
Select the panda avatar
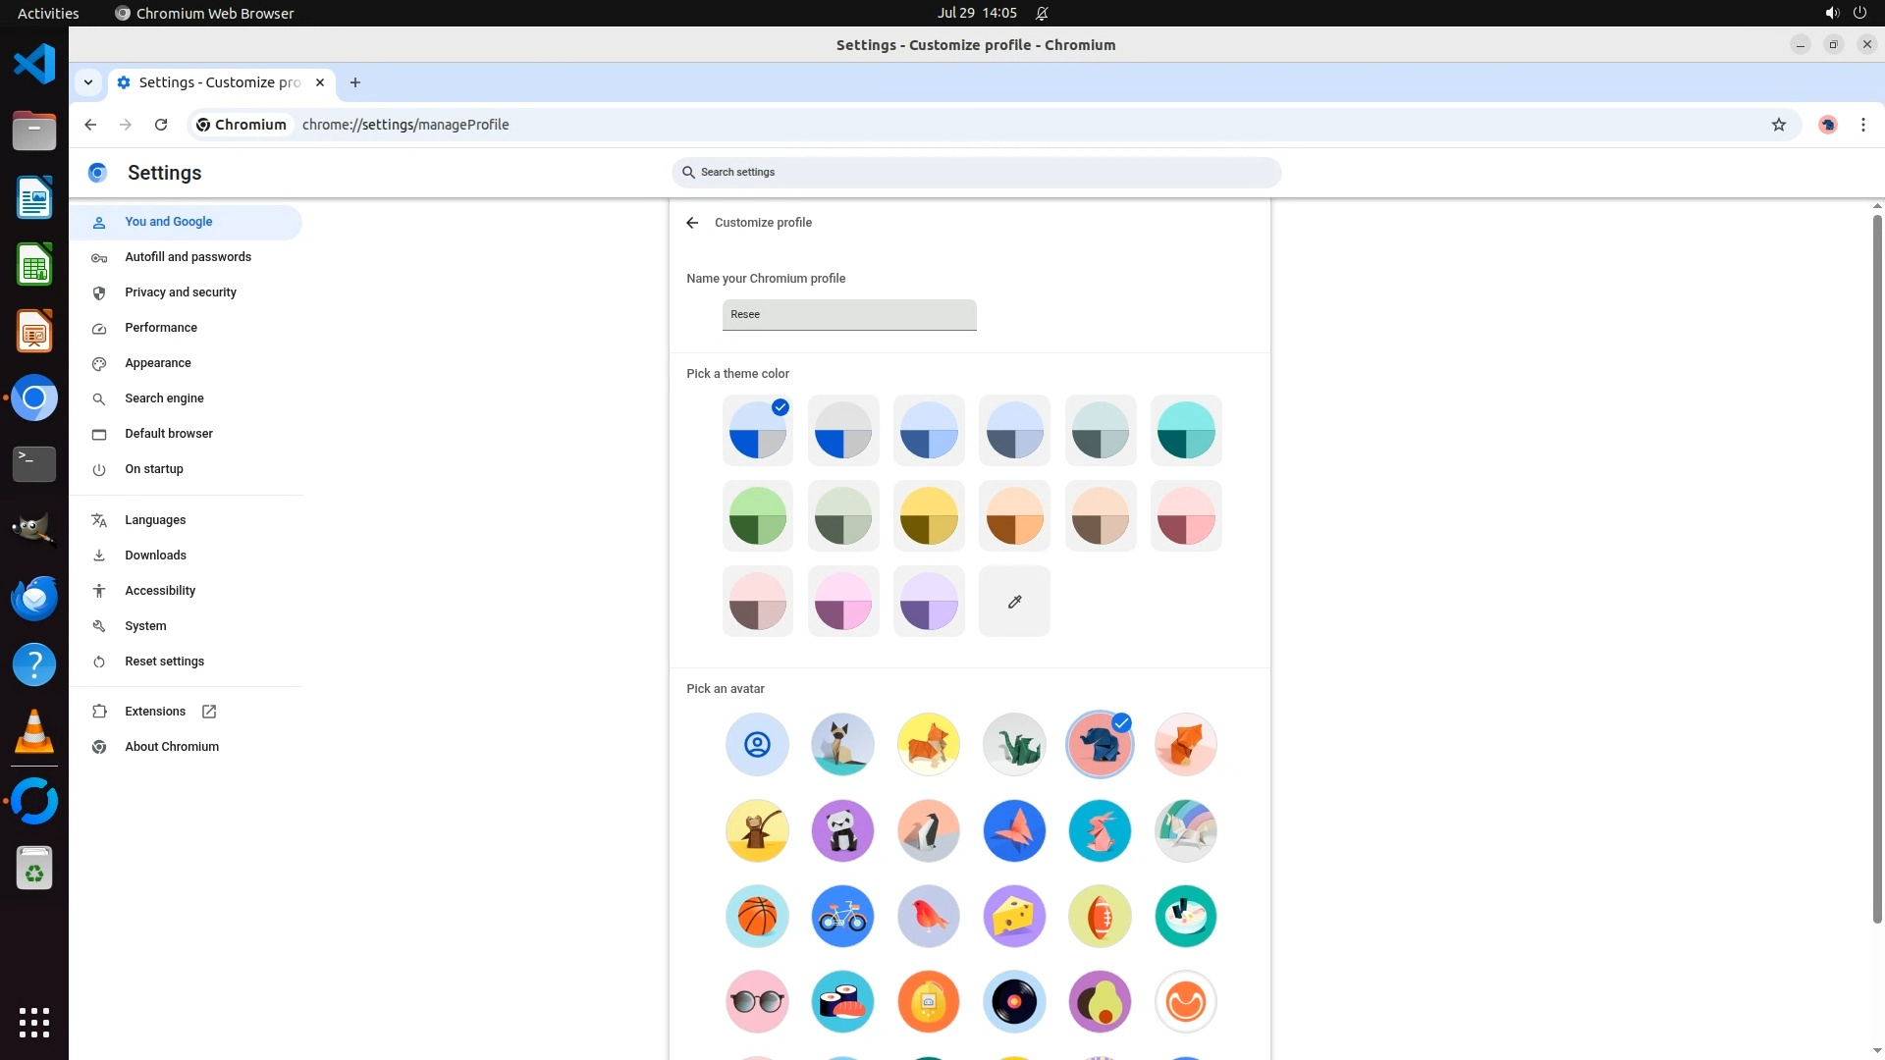pos(842,831)
